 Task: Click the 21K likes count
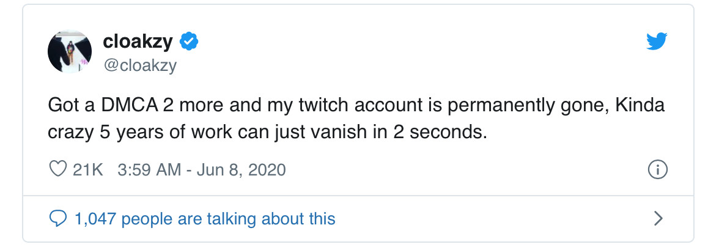(87, 169)
